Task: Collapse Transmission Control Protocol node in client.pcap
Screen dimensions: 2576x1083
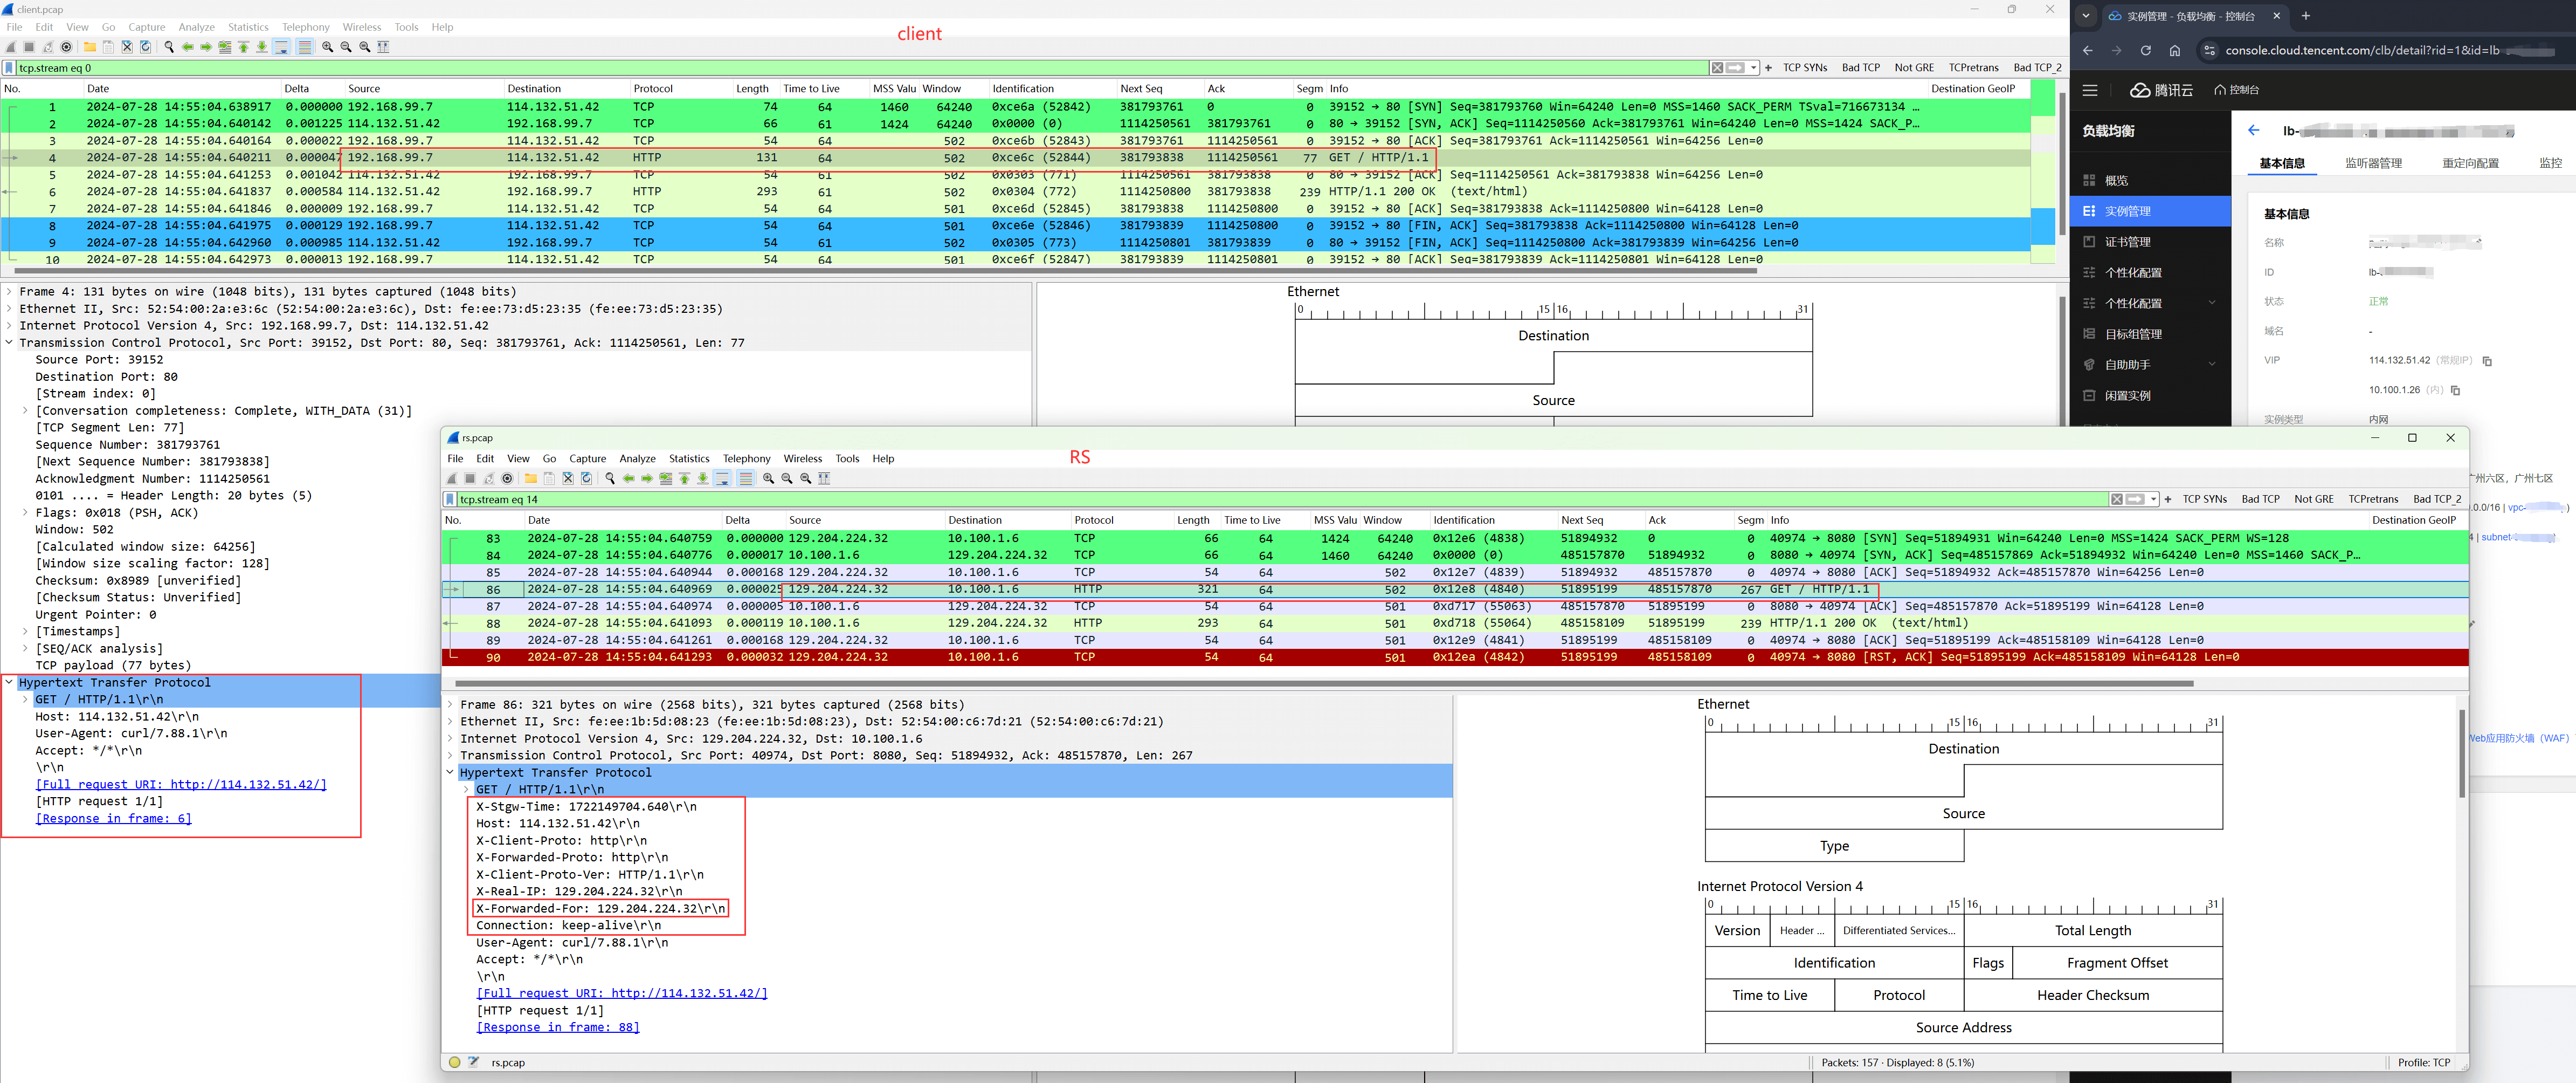Action: pyautogui.click(x=9, y=344)
